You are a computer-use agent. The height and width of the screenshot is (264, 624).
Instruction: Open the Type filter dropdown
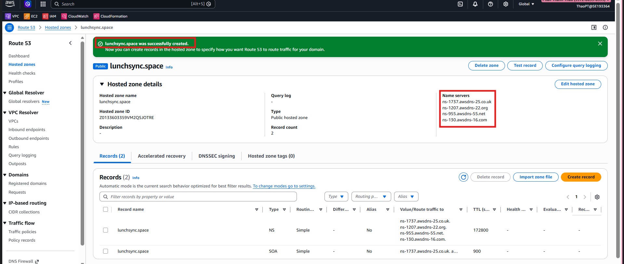point(336,197)
